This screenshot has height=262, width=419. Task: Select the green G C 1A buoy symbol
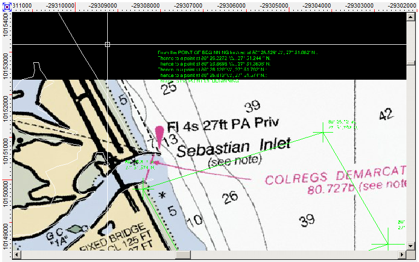click(77, 229)
